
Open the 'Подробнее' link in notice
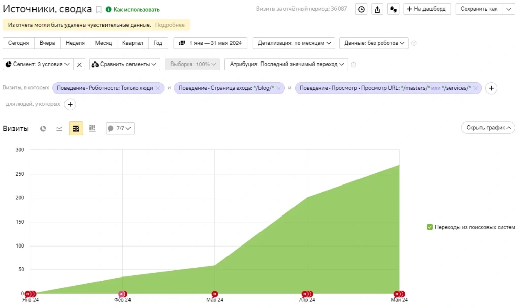point(170,25)
